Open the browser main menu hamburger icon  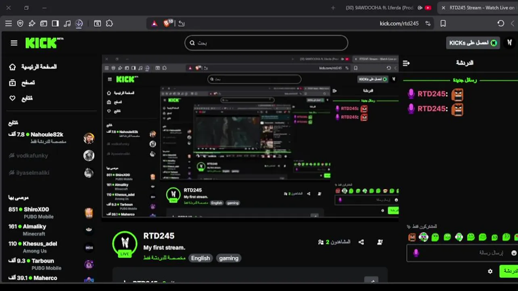click(8, 23)
